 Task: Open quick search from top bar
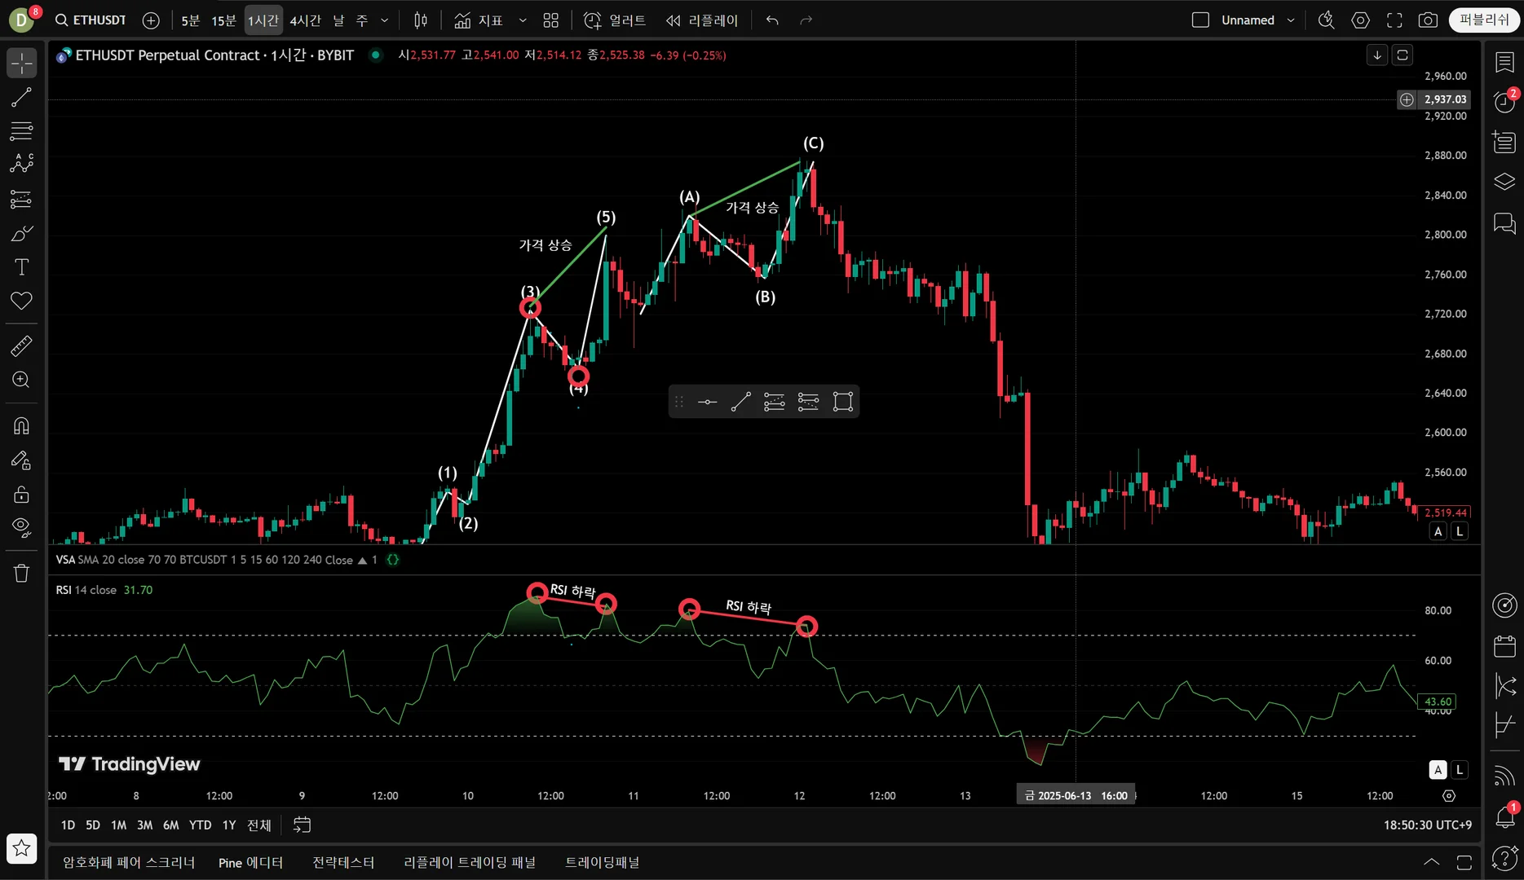(1327, 20)
